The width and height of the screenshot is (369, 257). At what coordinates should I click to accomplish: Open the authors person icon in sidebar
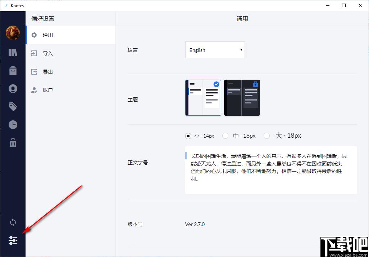point(13,89)
